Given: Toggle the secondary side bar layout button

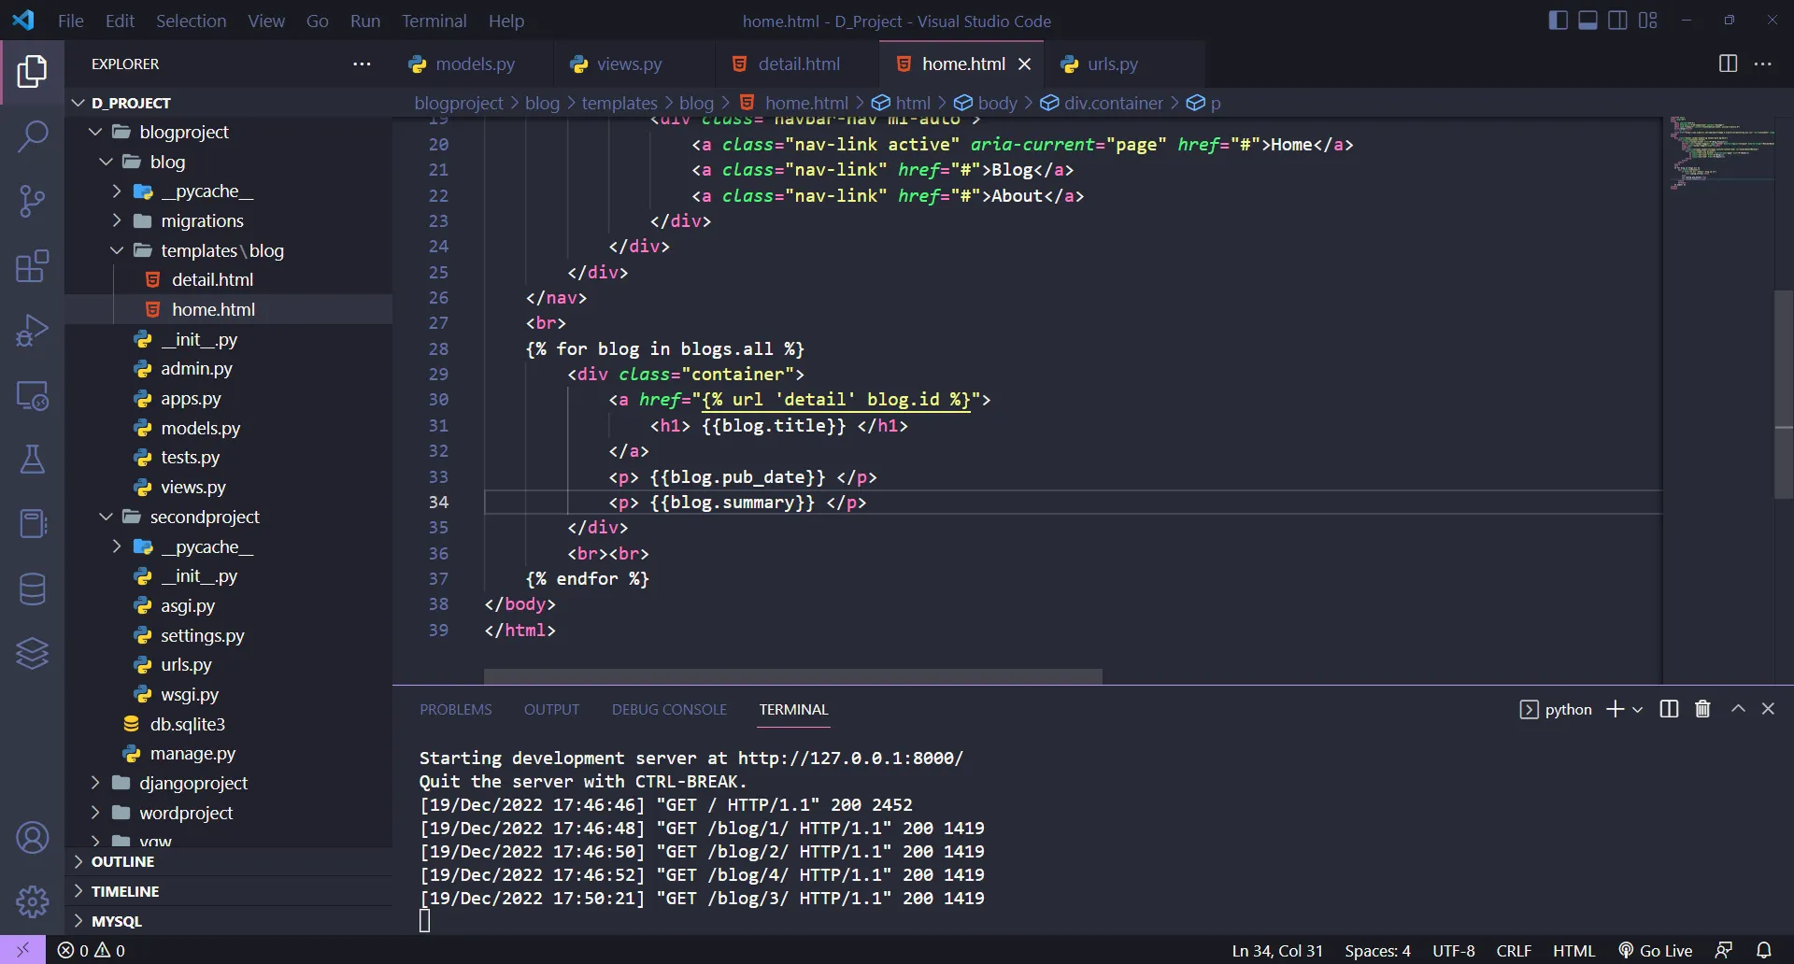Looking at the screenshot, I should click(1617, 21).
